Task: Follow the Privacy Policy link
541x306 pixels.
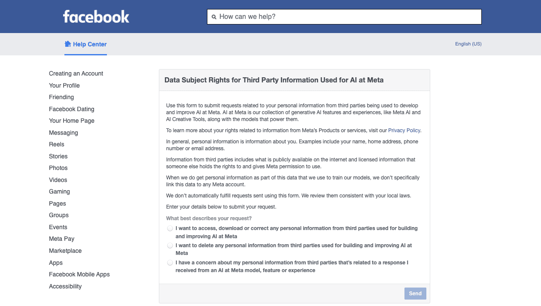Action: (404, 130)
